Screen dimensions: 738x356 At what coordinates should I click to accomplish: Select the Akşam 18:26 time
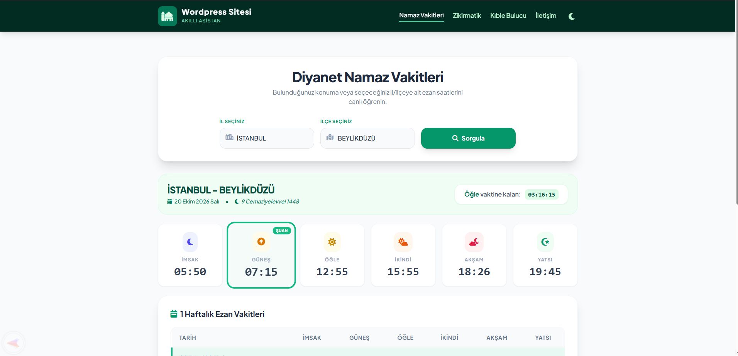point(474,272)
